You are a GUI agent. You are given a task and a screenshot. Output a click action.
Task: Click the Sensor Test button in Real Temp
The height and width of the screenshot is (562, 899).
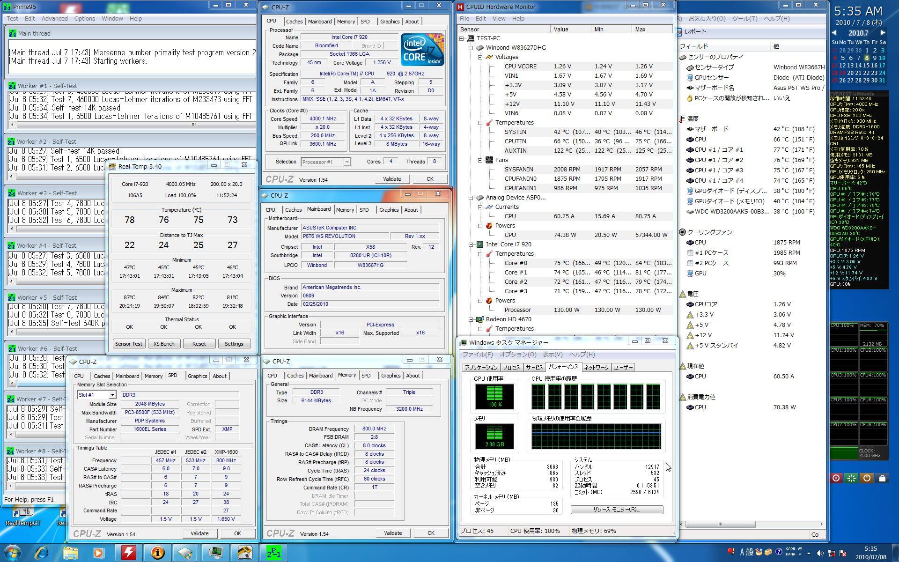[x=129, y=344]
